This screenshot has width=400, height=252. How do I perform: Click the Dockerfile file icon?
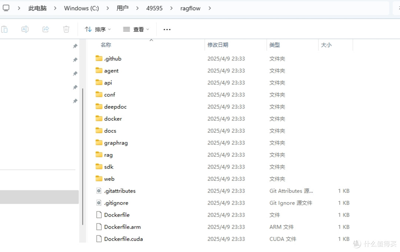(99, 215)
